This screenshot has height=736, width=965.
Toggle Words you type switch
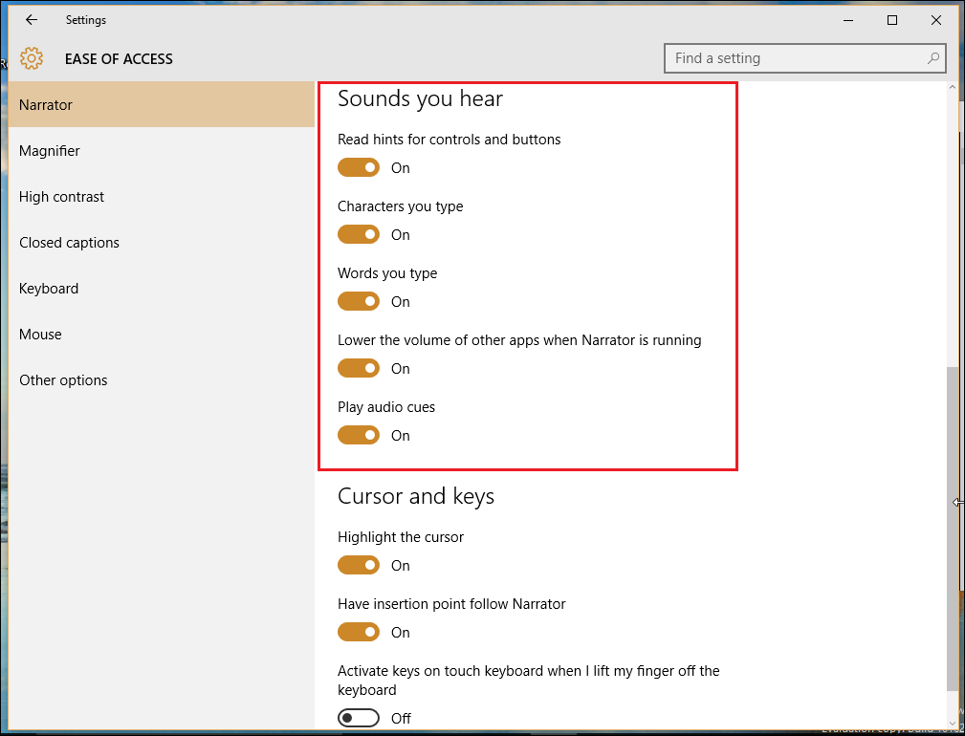click(x=359, y=301)
